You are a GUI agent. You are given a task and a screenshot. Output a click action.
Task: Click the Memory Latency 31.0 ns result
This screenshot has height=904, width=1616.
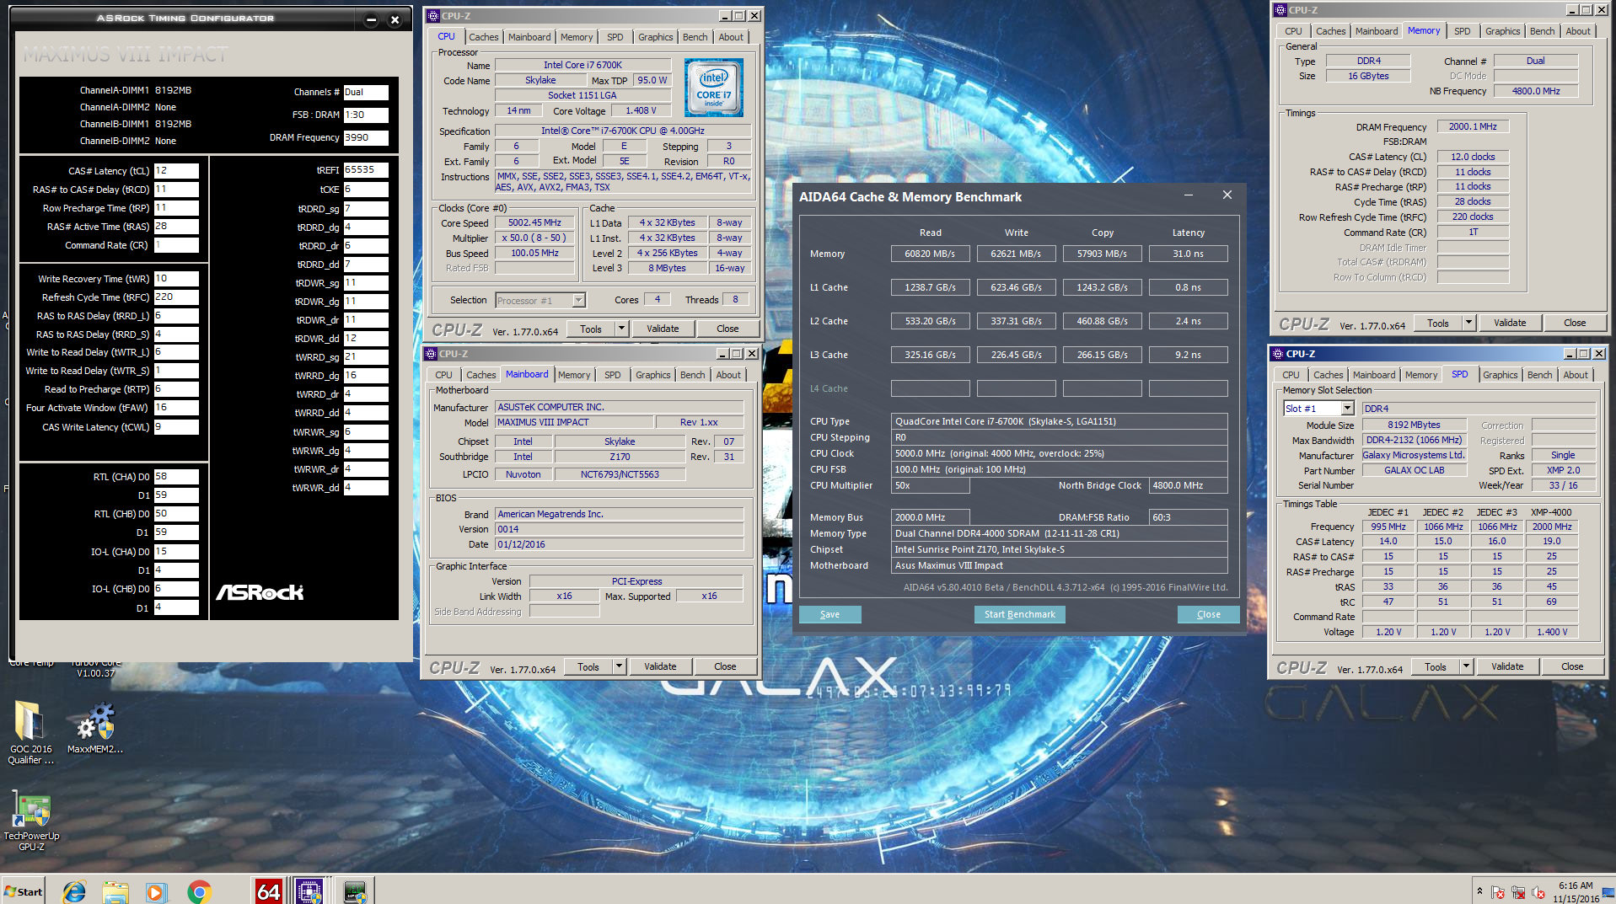tap(1188, 254)
